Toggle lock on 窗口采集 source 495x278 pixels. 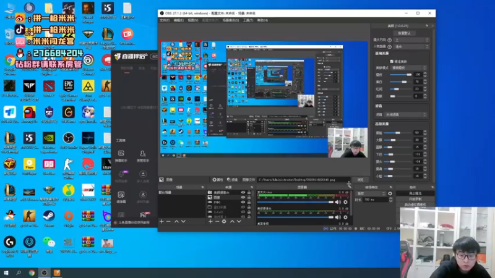249,207
